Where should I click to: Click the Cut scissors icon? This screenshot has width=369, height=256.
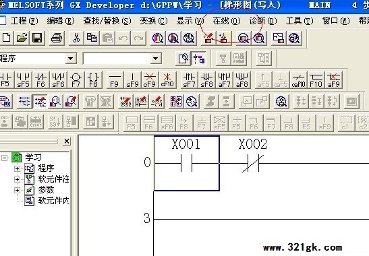point(76,38)
